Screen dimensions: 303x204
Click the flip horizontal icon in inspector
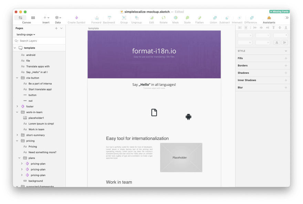pyautogui.click(x=277, y=42)
